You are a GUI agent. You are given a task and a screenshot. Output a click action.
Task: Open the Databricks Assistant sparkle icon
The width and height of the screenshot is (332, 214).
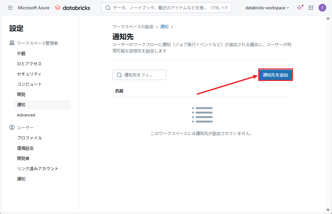tap(300, 8)
